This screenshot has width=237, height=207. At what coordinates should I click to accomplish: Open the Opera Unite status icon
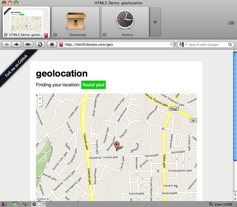(x=26, y=204)
